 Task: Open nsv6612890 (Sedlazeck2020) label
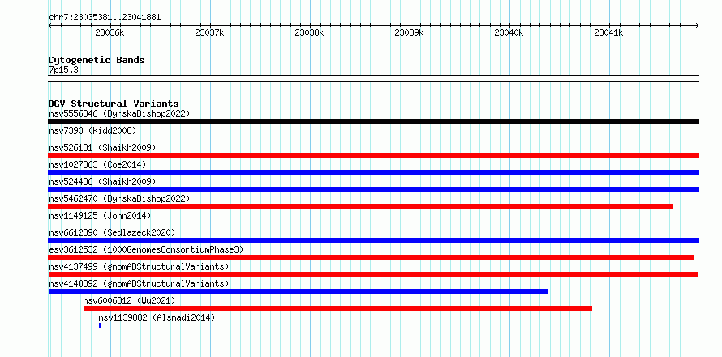[x=112, y=232]
